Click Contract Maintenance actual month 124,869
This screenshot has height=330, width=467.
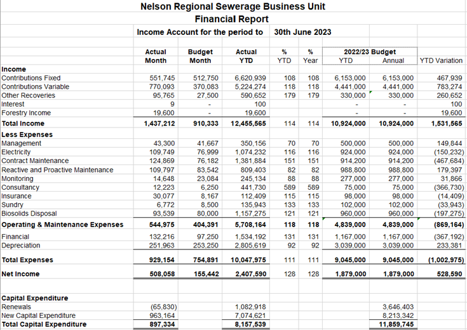click(x=162, y=161)
